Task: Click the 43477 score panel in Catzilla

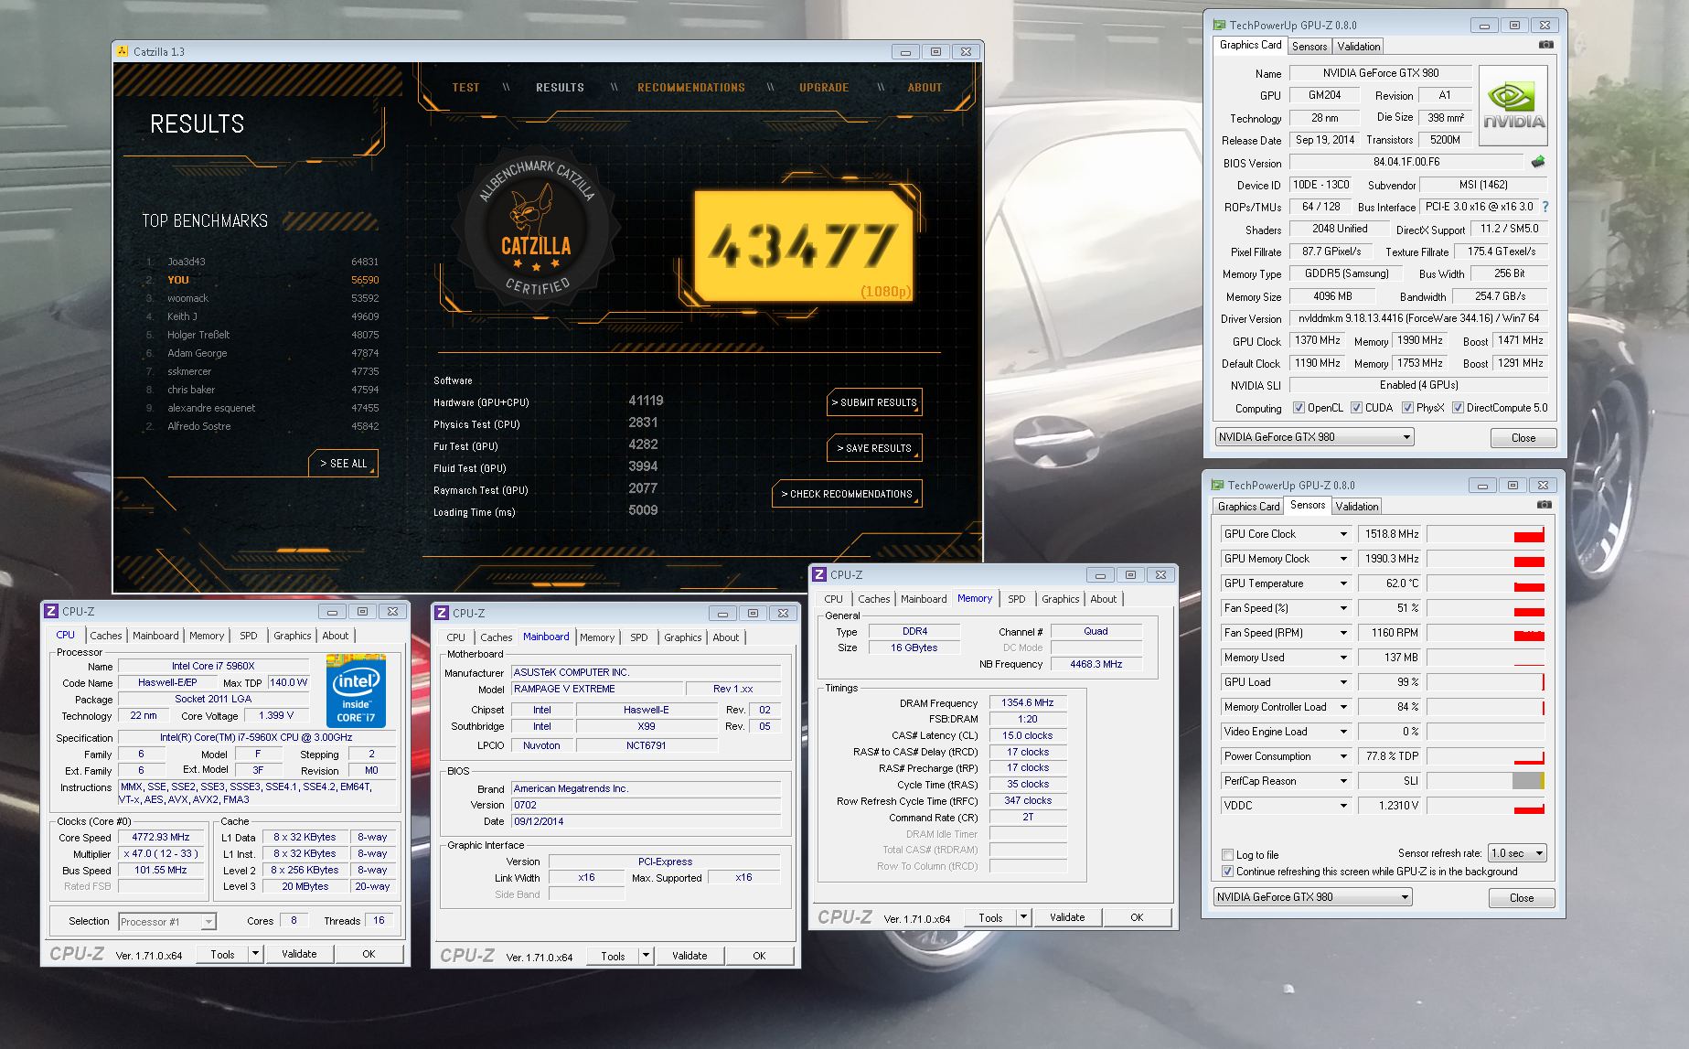Action: click(x=804, y=245)
